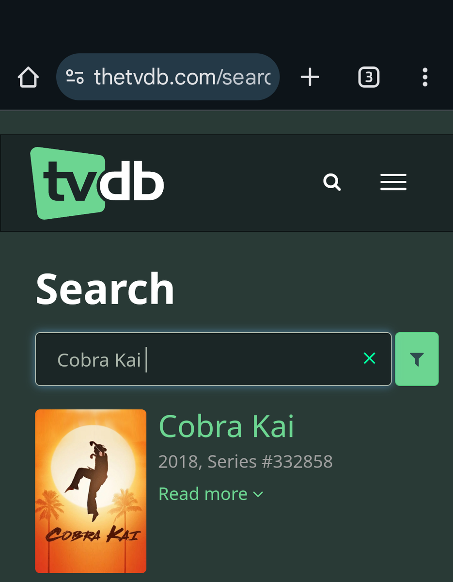Click empty space right of query in search field
The width and height of the screenshot is (453, 582).
252,359
